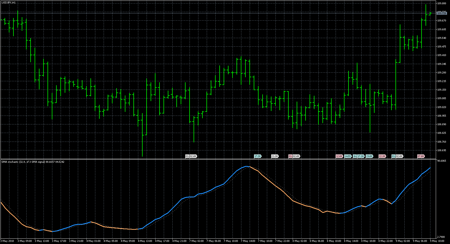Select the white 21:30 event marker

pos(275,156)
